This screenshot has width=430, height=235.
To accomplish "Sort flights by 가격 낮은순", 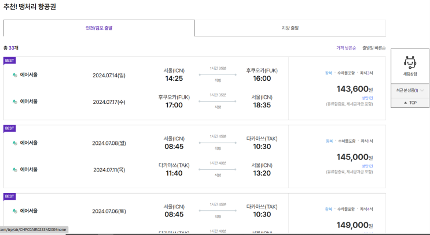I will [346, 48].
